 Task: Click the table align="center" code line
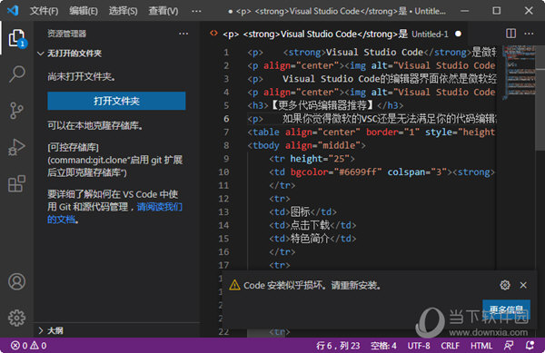pyautogui.click(x=372, y=132)
